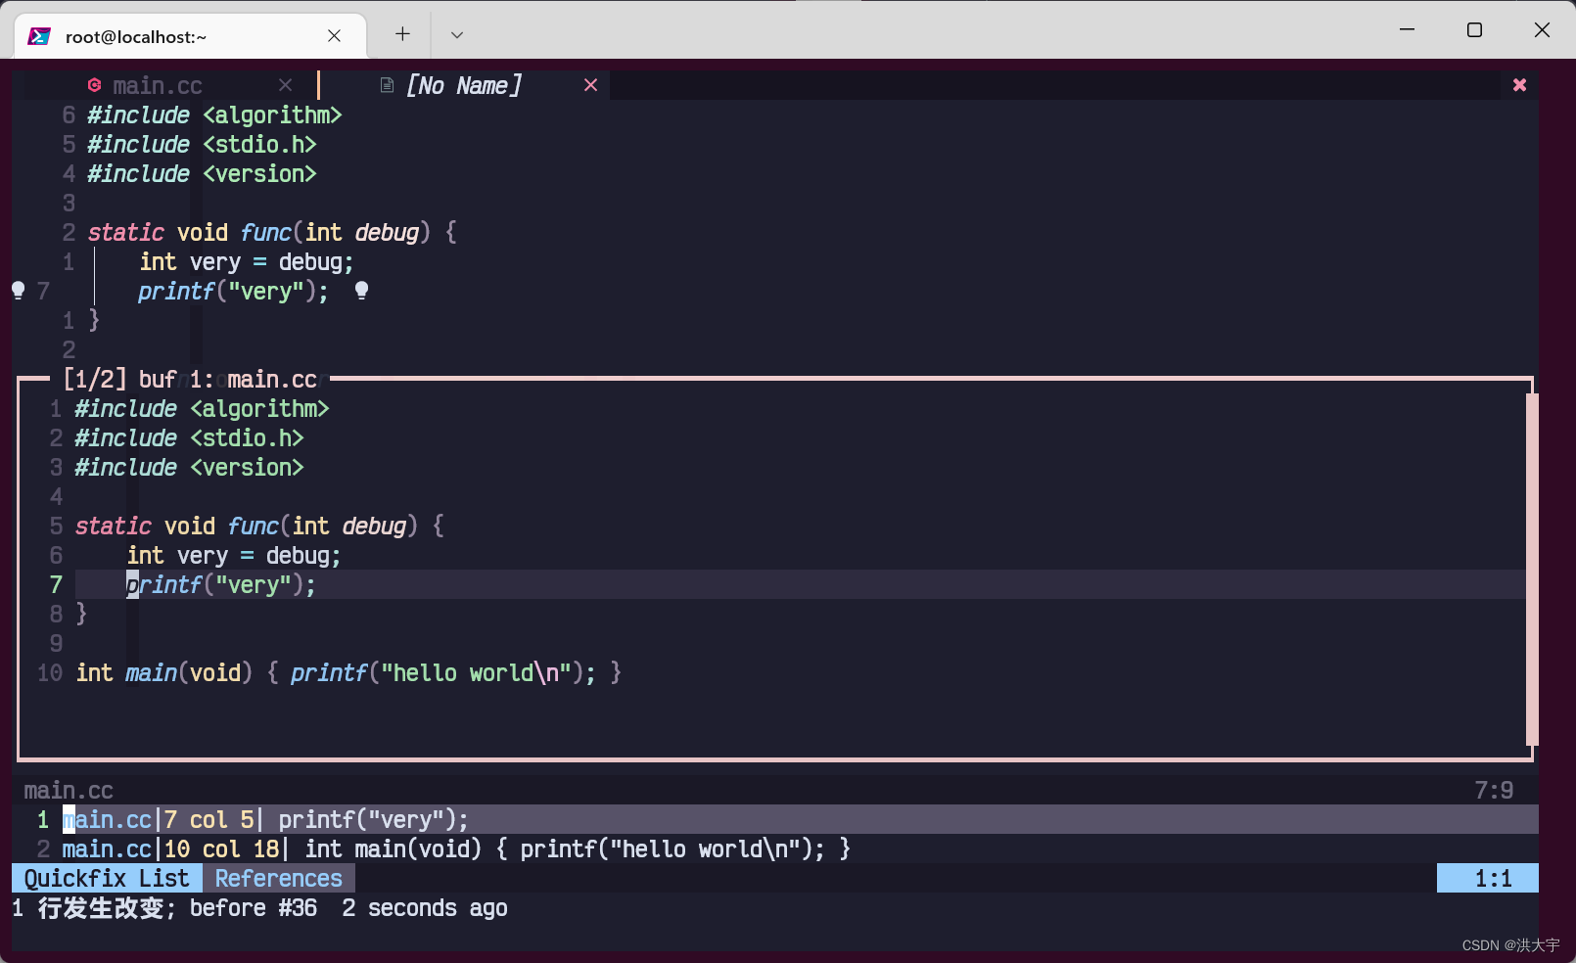This screenshot has height=963, width=1576.
Task: Open the terminal profile dropdown chevron
Action: (x=457, y=34)
